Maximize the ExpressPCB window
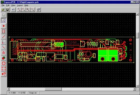This screenshot has width=140, height=95. pos(135,2)
